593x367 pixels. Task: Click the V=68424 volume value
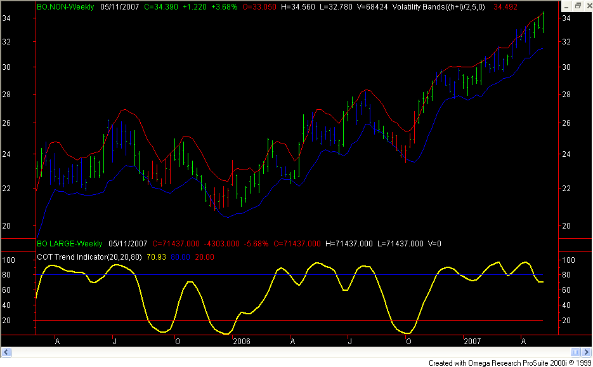(x=372, y=7)
